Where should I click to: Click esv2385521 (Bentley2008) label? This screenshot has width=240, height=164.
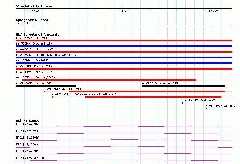tap(36, 77)
